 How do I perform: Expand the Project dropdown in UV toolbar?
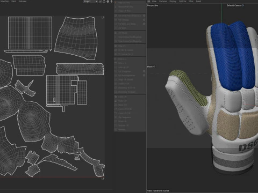(x=90, y=2)
